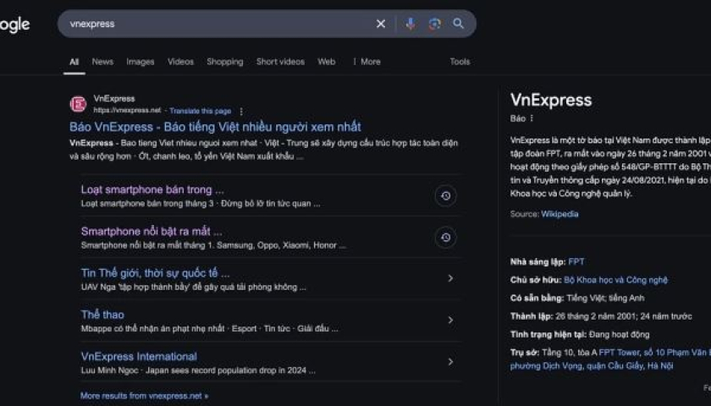Open the More search filters dropdown

367,62
